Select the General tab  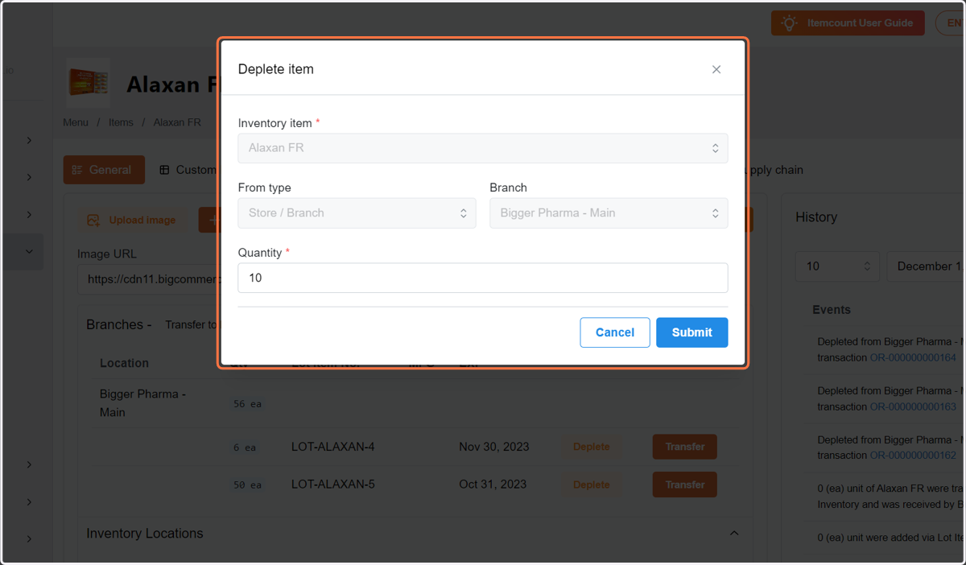104,170
